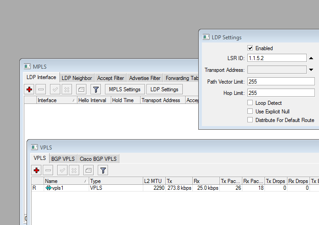Sort by Hello Interval column header
Screen dimensions: 319x225
point(94,100)
